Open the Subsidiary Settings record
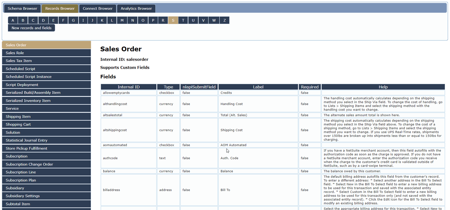450x210 pixels. click(46, 196)
